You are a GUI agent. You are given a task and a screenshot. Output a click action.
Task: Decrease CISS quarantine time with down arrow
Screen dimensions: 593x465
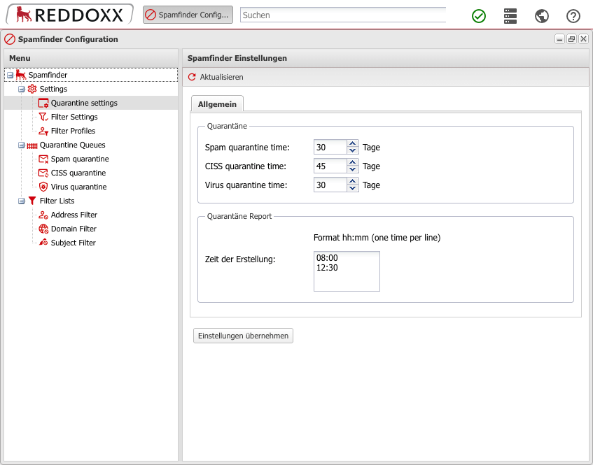(x=352, y=170)
